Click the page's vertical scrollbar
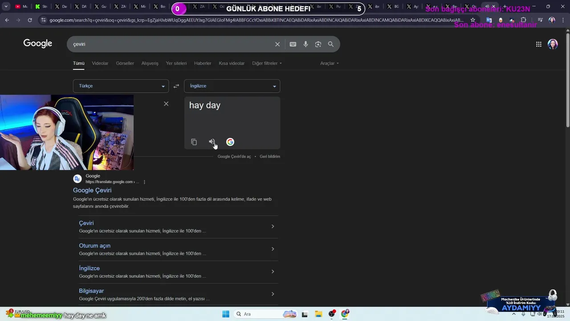570x321 pixels. tap(567, 80)
